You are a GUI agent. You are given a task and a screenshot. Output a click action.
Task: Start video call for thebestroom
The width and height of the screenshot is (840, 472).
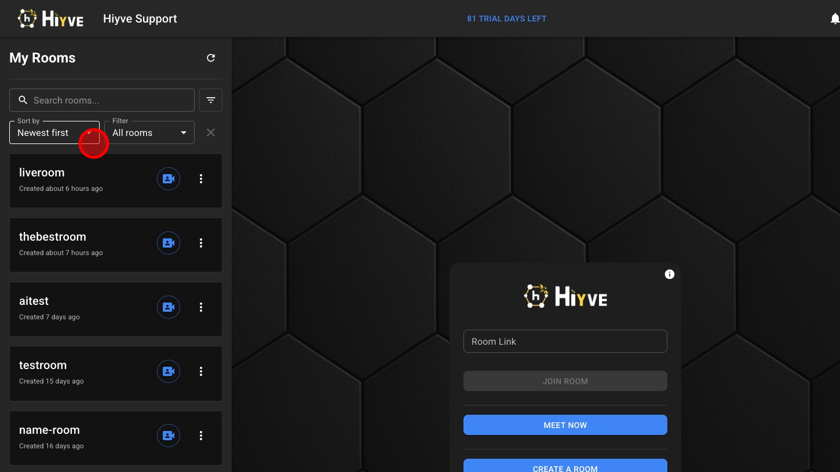(169, 244)
